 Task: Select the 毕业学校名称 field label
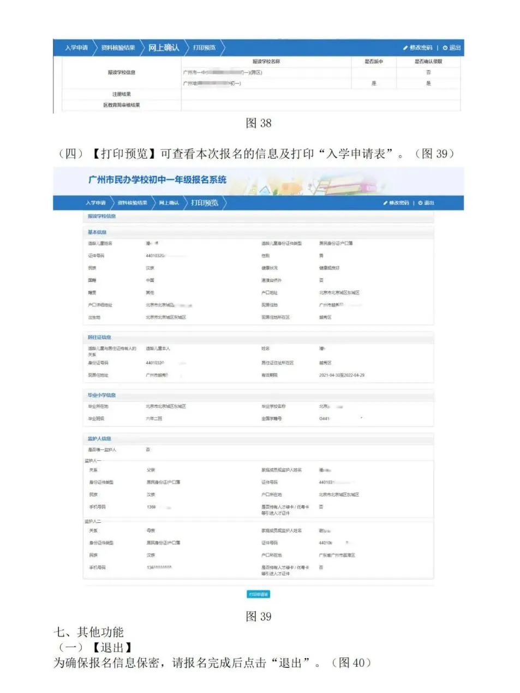(x=273, y=406)
